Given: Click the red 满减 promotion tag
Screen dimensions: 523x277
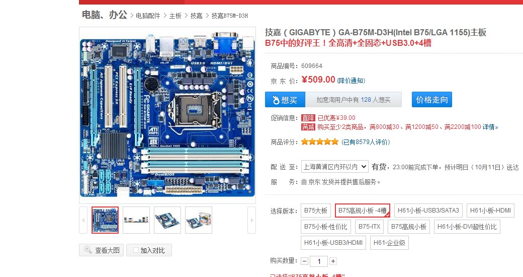Looking at the screenshot, I should 308,127.
